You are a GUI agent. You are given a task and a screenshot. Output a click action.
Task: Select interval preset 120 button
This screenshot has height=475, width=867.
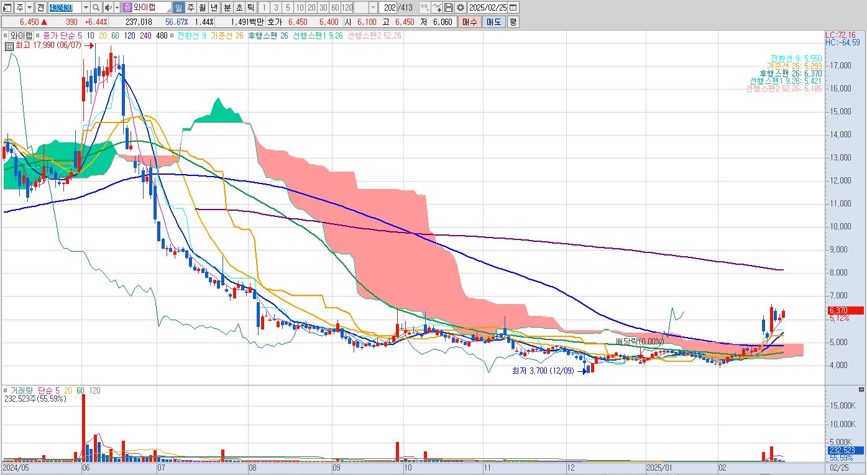(347, 7)
